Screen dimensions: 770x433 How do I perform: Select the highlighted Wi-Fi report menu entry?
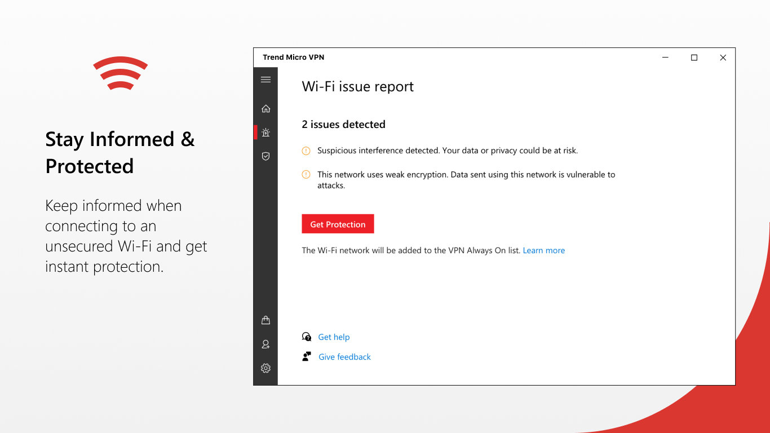[265, 132]
